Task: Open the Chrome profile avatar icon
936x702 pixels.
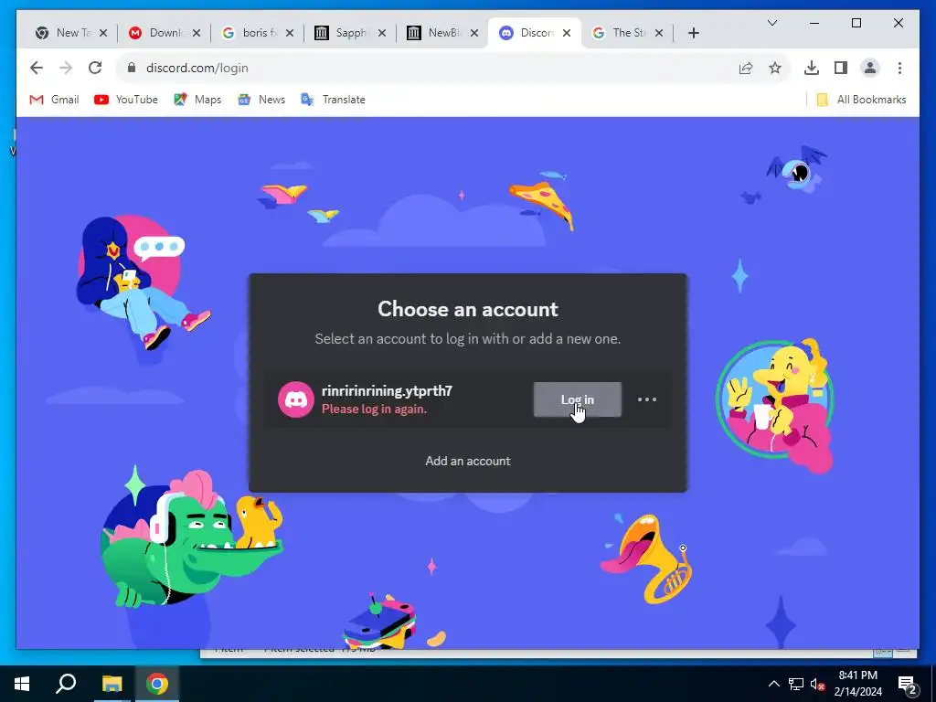Action: point(870,68)
